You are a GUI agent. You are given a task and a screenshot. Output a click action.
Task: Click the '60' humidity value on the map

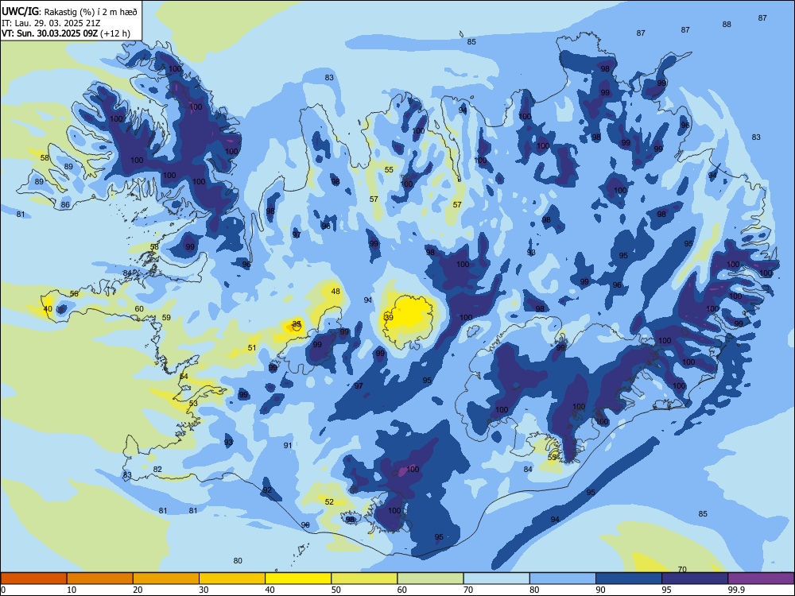[x=139, y=308]
